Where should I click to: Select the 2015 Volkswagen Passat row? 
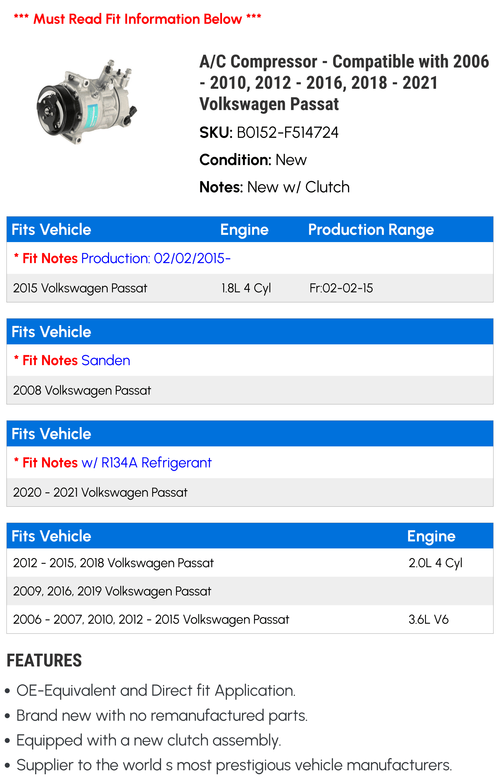coord(250,288)
